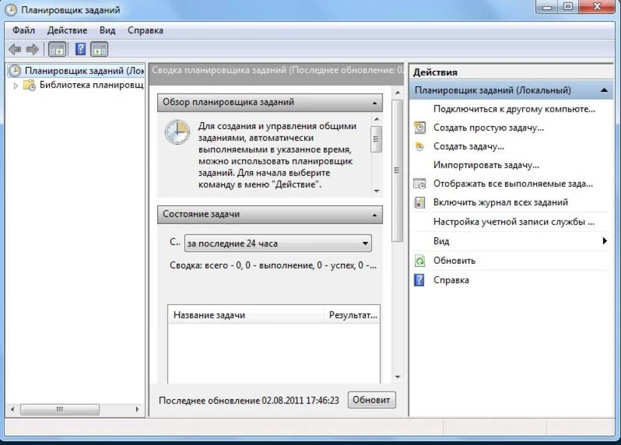Click the Создать задачу action text
This screenshot has width=621, height=445.
click(468, 146)
